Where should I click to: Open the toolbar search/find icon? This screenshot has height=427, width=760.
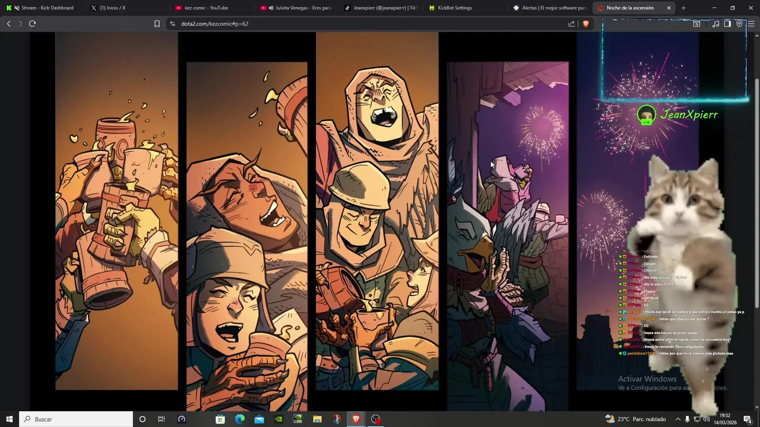(697, 24)
